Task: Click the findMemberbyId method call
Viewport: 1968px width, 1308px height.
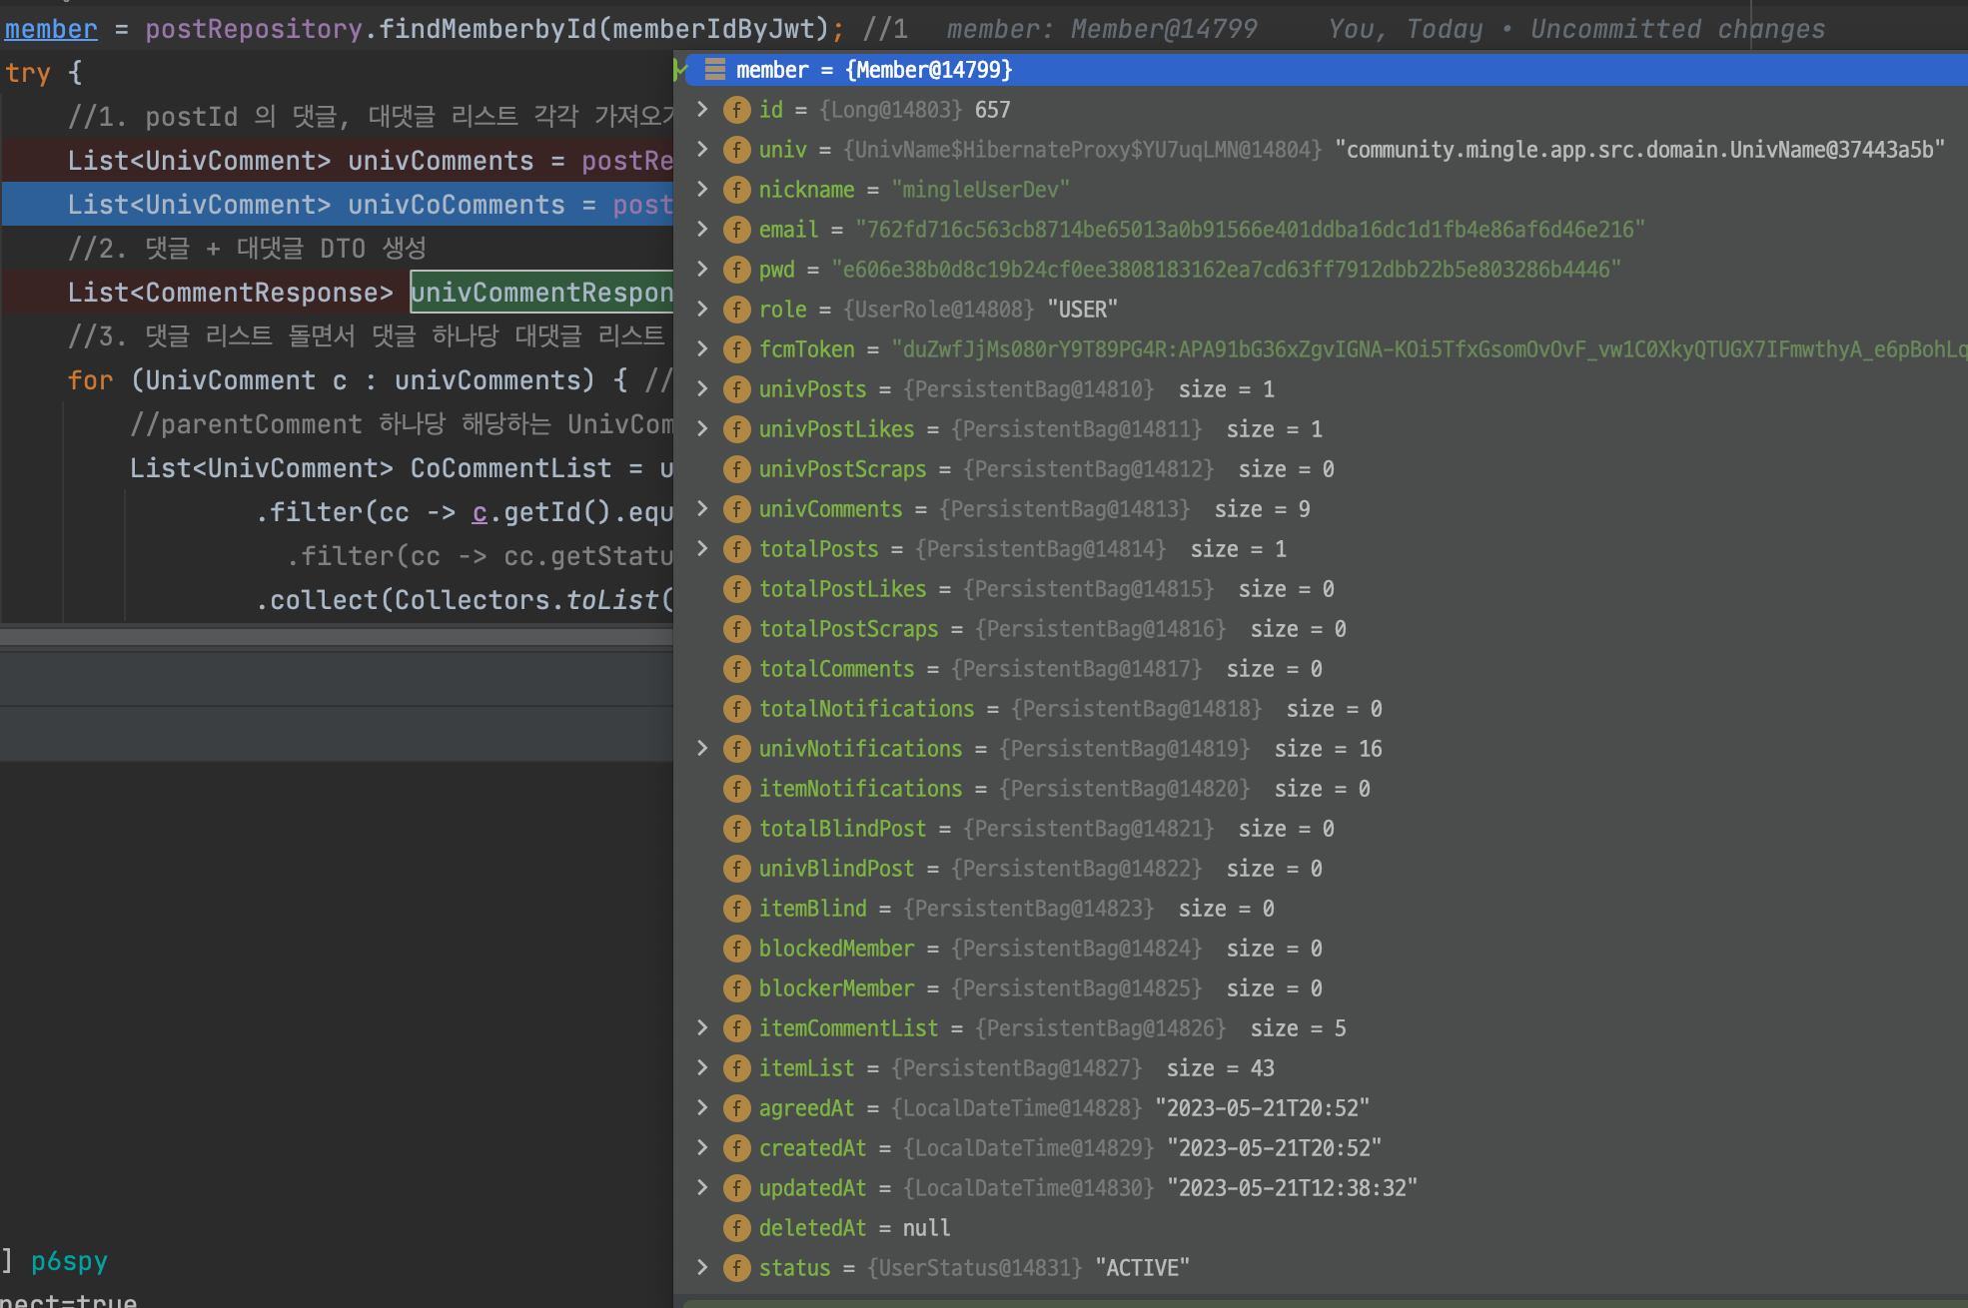Action: click(488, 29)
